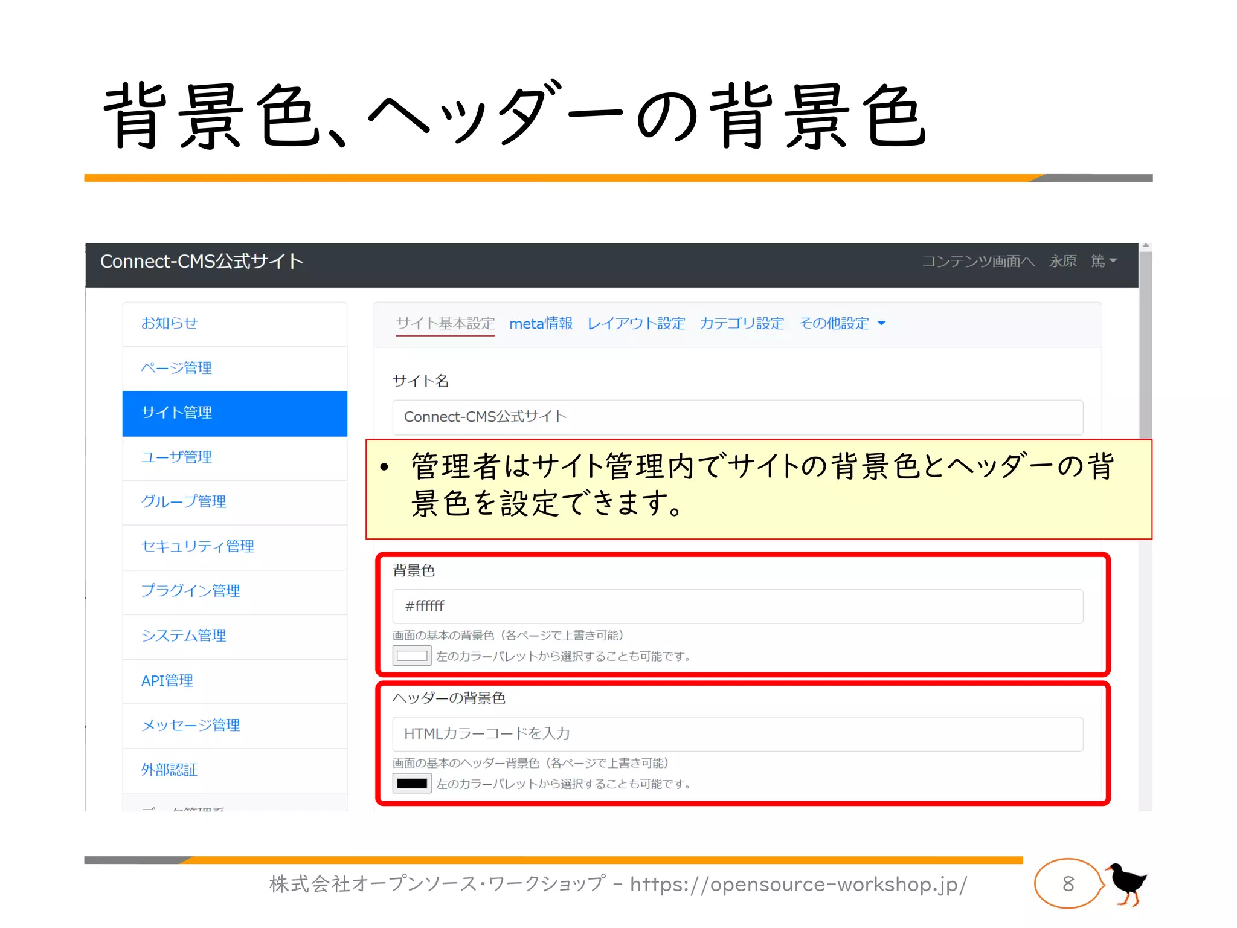Screen dimensions: 1237x928
Task: Go to システム管理
Action: point(234,637)
